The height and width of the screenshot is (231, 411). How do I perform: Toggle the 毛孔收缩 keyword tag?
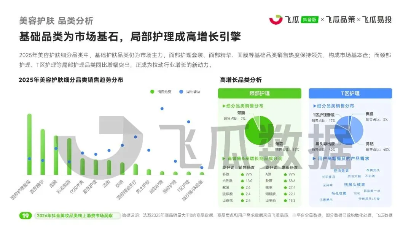(x=339, y=193)
